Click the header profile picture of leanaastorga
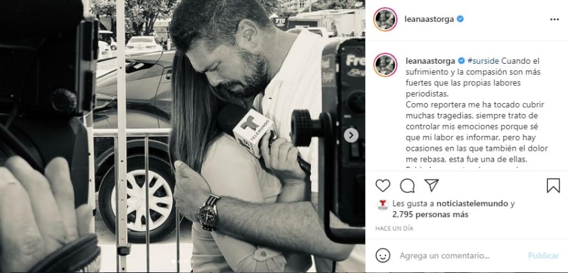The height and width of the screenshot is (273, 568). 385,19
